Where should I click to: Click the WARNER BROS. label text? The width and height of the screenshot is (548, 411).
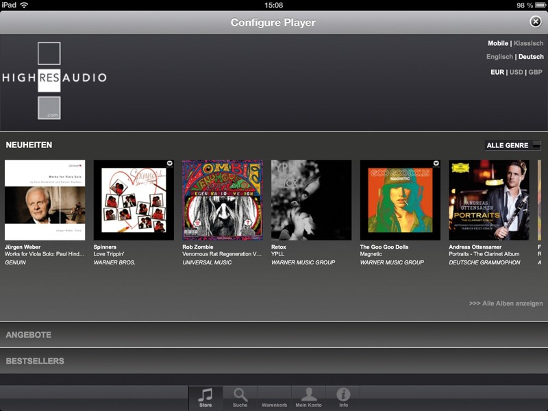[x=114, y=262]
